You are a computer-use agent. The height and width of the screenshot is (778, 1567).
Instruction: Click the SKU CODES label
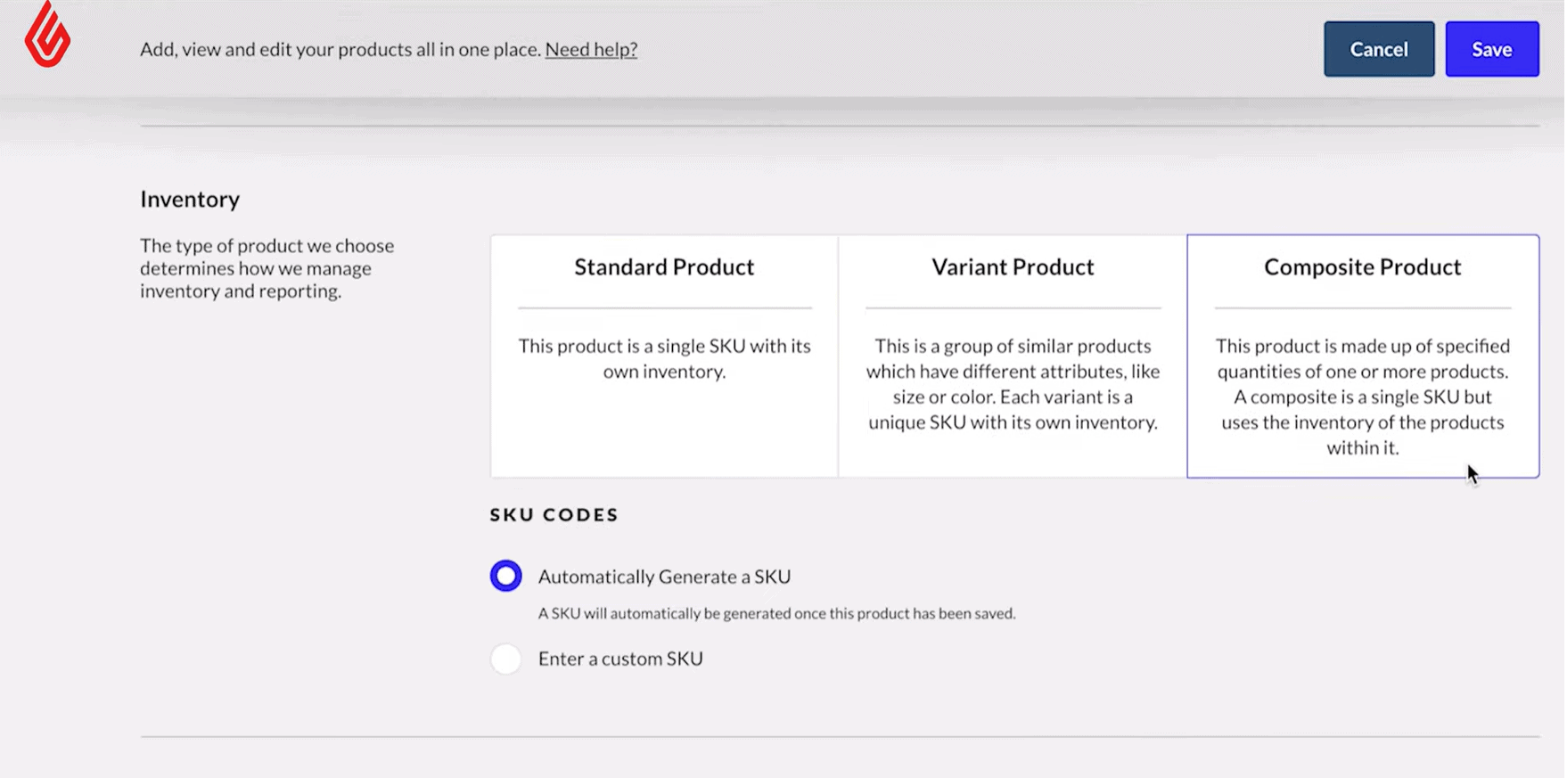pyautogui.click(x=553, y=514)
